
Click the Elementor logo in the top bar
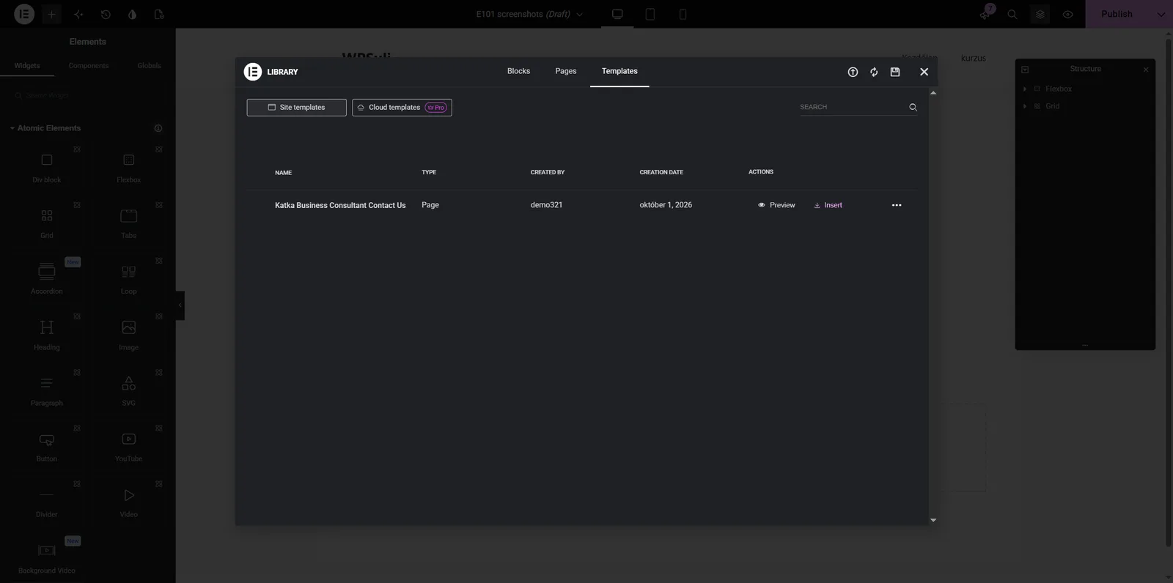click(x=24, y=14)
